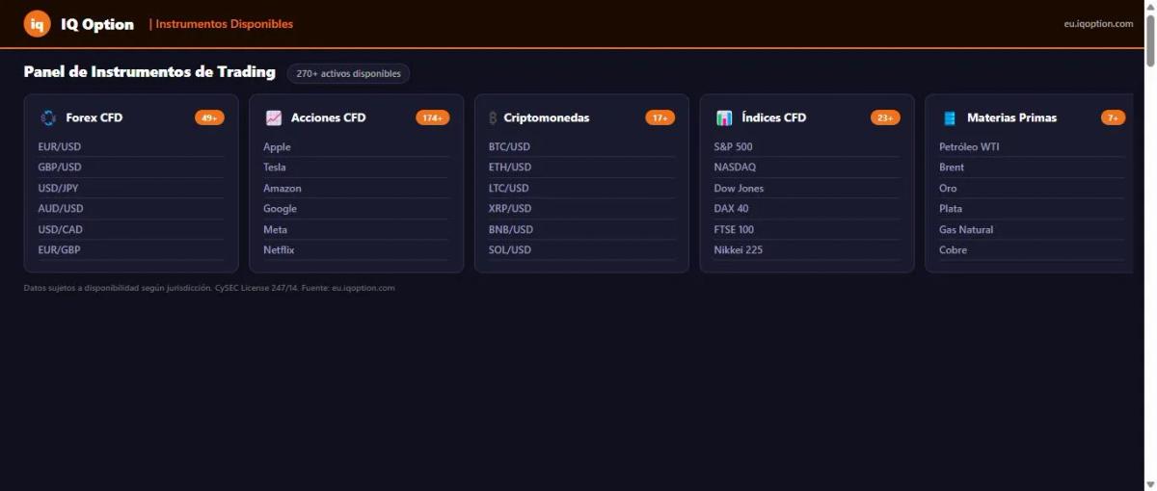Viewport: 1157px width, 491px height.
Task: Select the AUD/USD pair
Action: click(x=131, y=208)
